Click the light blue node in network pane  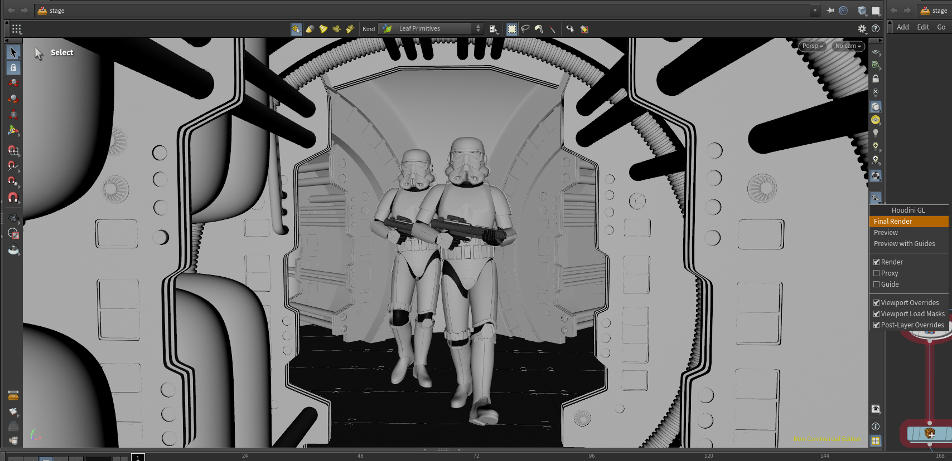click(929, 433)
